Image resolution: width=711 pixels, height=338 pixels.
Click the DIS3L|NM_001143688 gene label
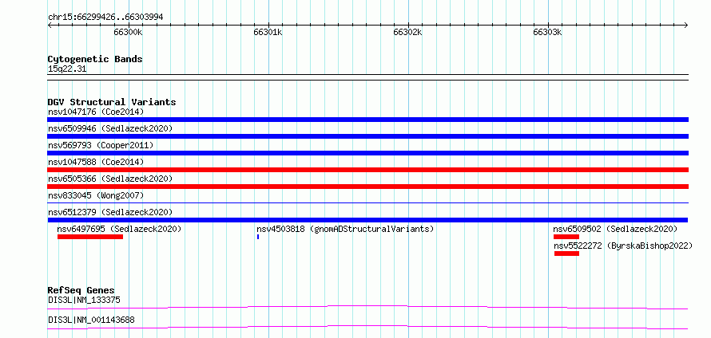91,320
